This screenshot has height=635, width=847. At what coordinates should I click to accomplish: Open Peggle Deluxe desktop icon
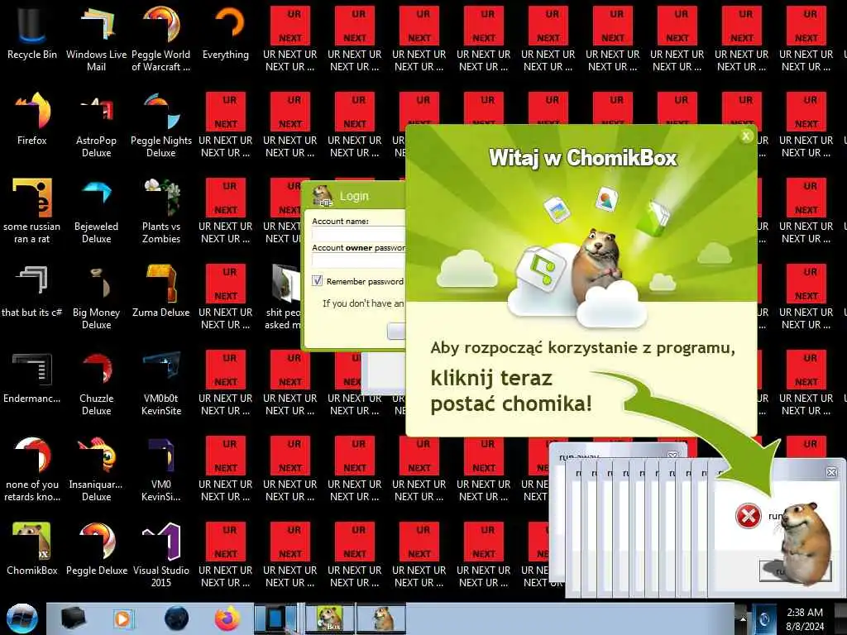click(96, 549)
